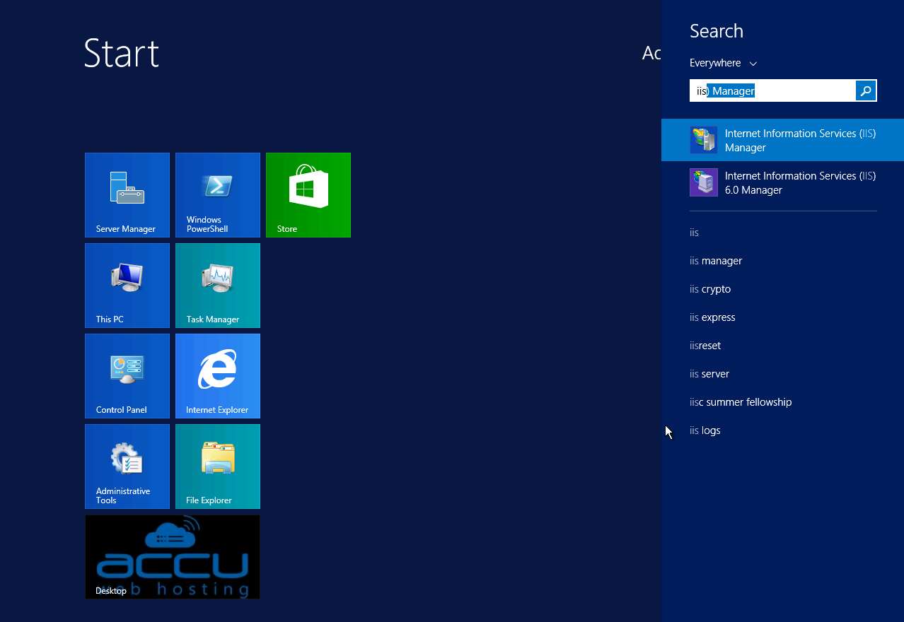904x622 pixels.
Task: Open the Server Manager tile
Action: [127, 195]
